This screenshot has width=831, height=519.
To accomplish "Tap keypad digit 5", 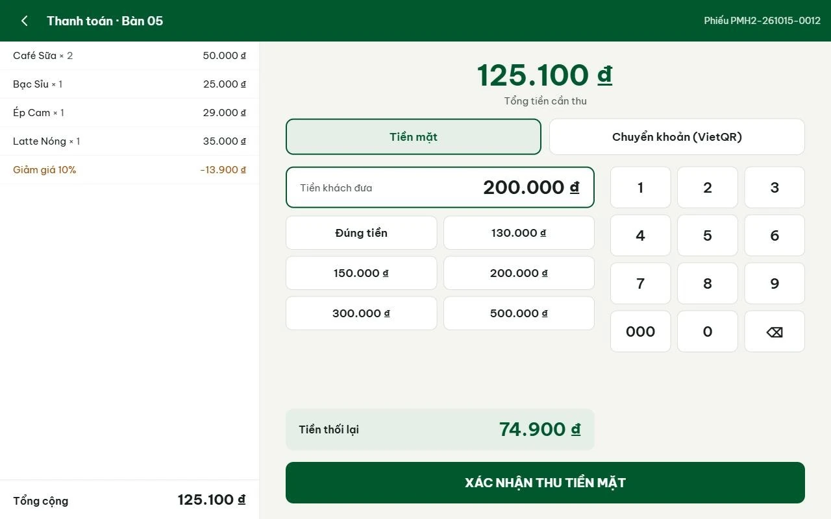I will click(x=708, y=235).
